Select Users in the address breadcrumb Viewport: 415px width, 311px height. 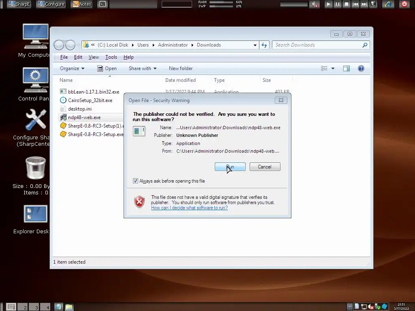143,45
